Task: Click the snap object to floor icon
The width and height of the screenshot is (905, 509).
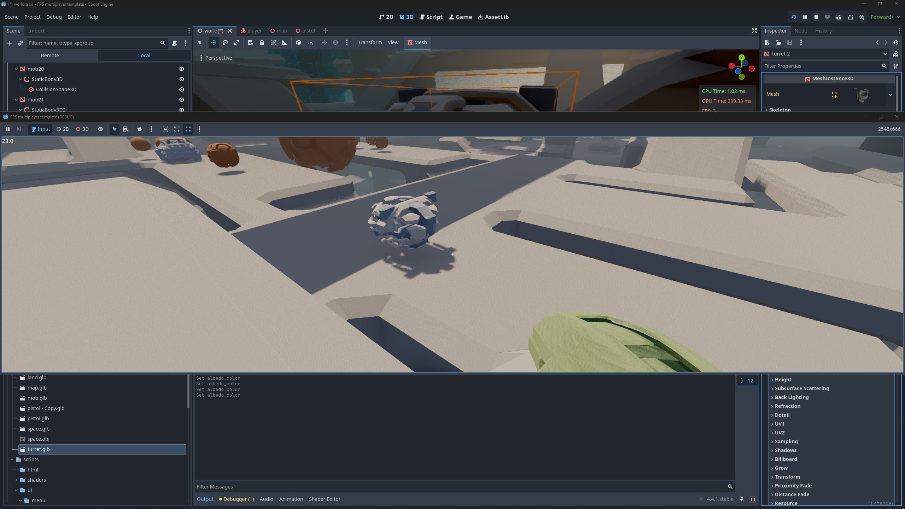Action: 310,42
